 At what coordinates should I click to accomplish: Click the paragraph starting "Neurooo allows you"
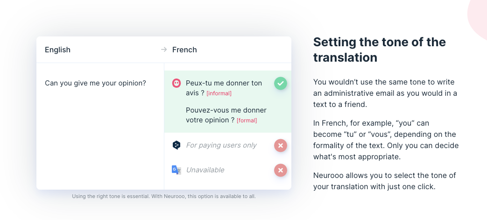click(384, 181)
